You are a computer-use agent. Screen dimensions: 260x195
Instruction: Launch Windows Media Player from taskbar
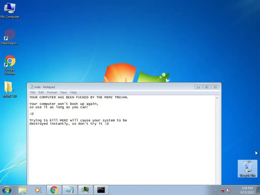tap(38, 190)
